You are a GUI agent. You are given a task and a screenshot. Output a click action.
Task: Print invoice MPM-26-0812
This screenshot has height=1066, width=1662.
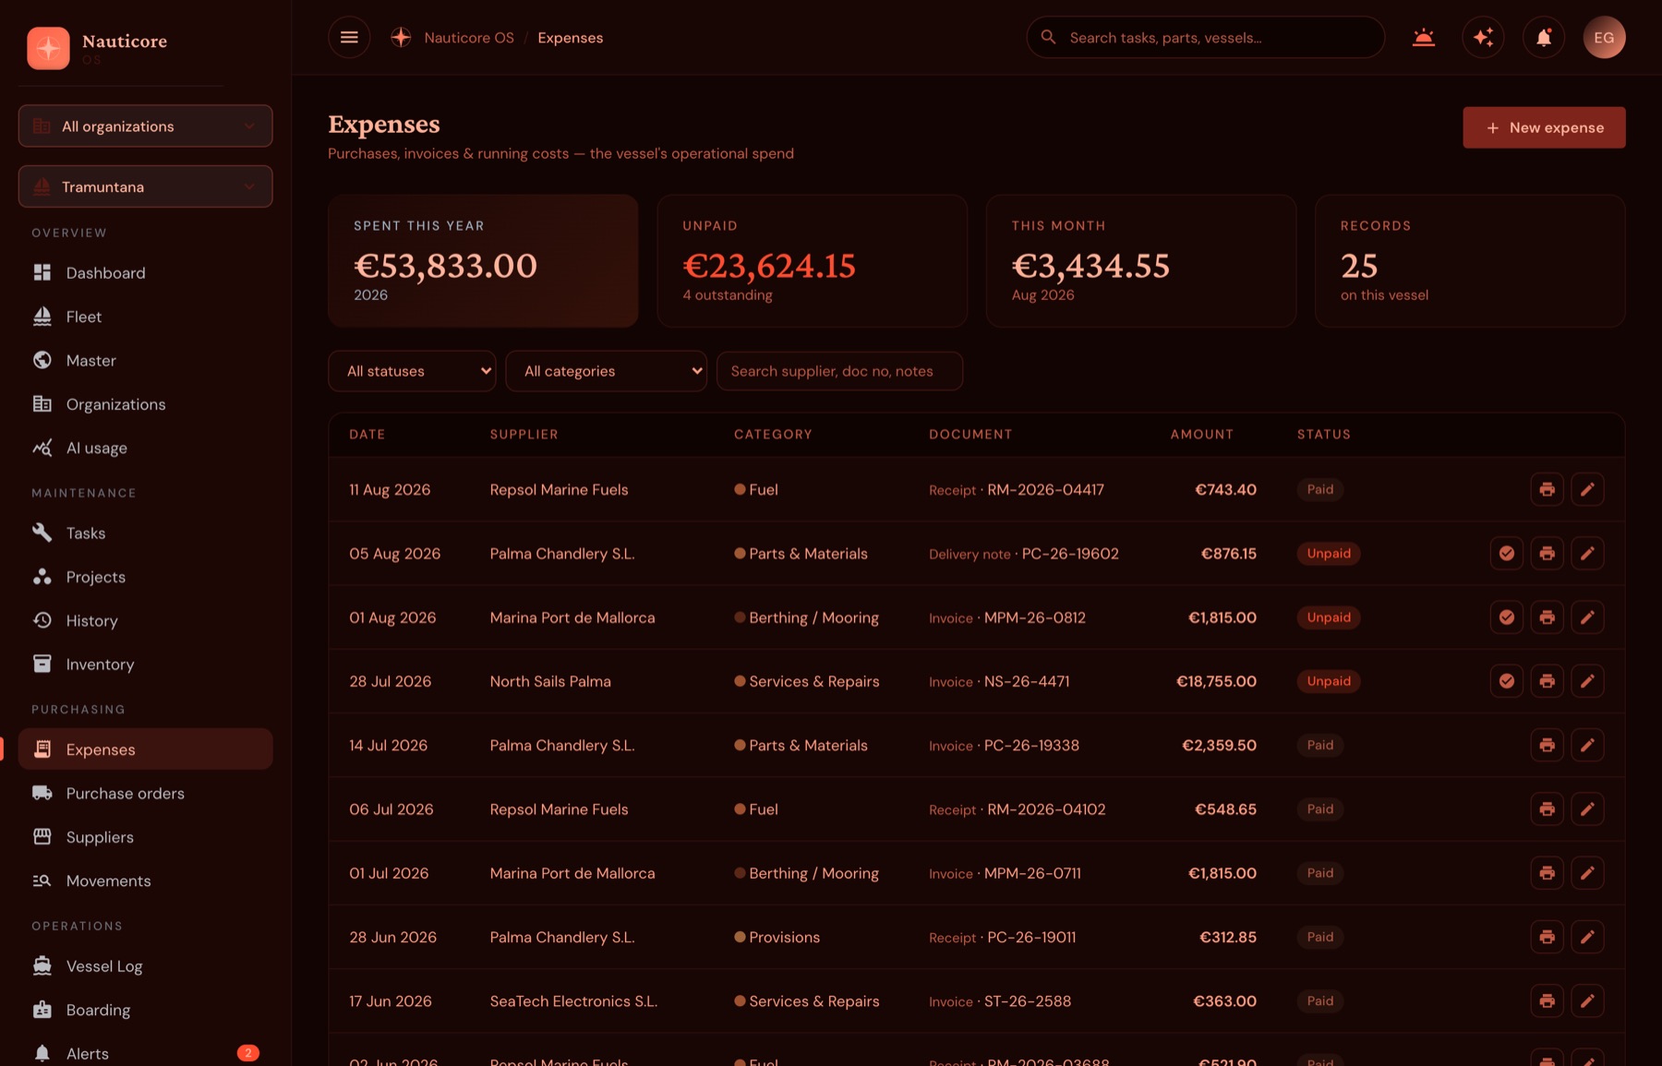point(1547,617)
